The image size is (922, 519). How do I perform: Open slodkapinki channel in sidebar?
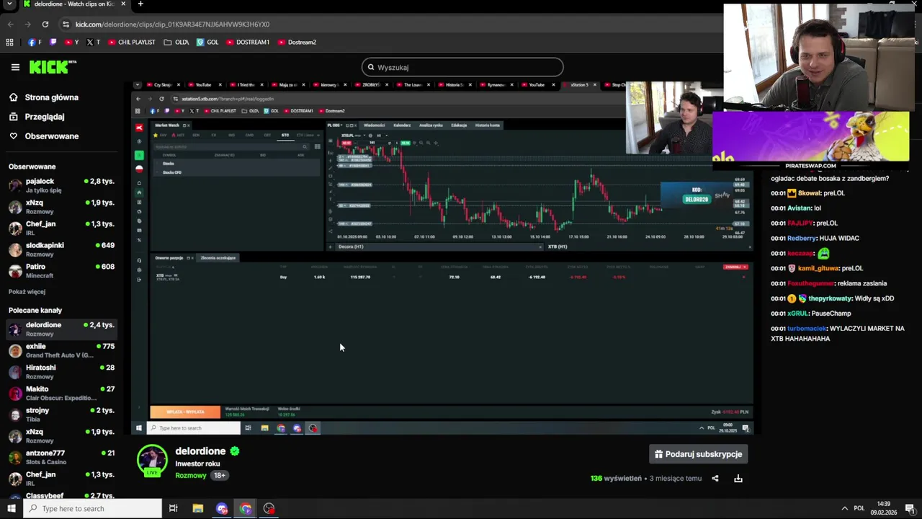coord(61,249)
